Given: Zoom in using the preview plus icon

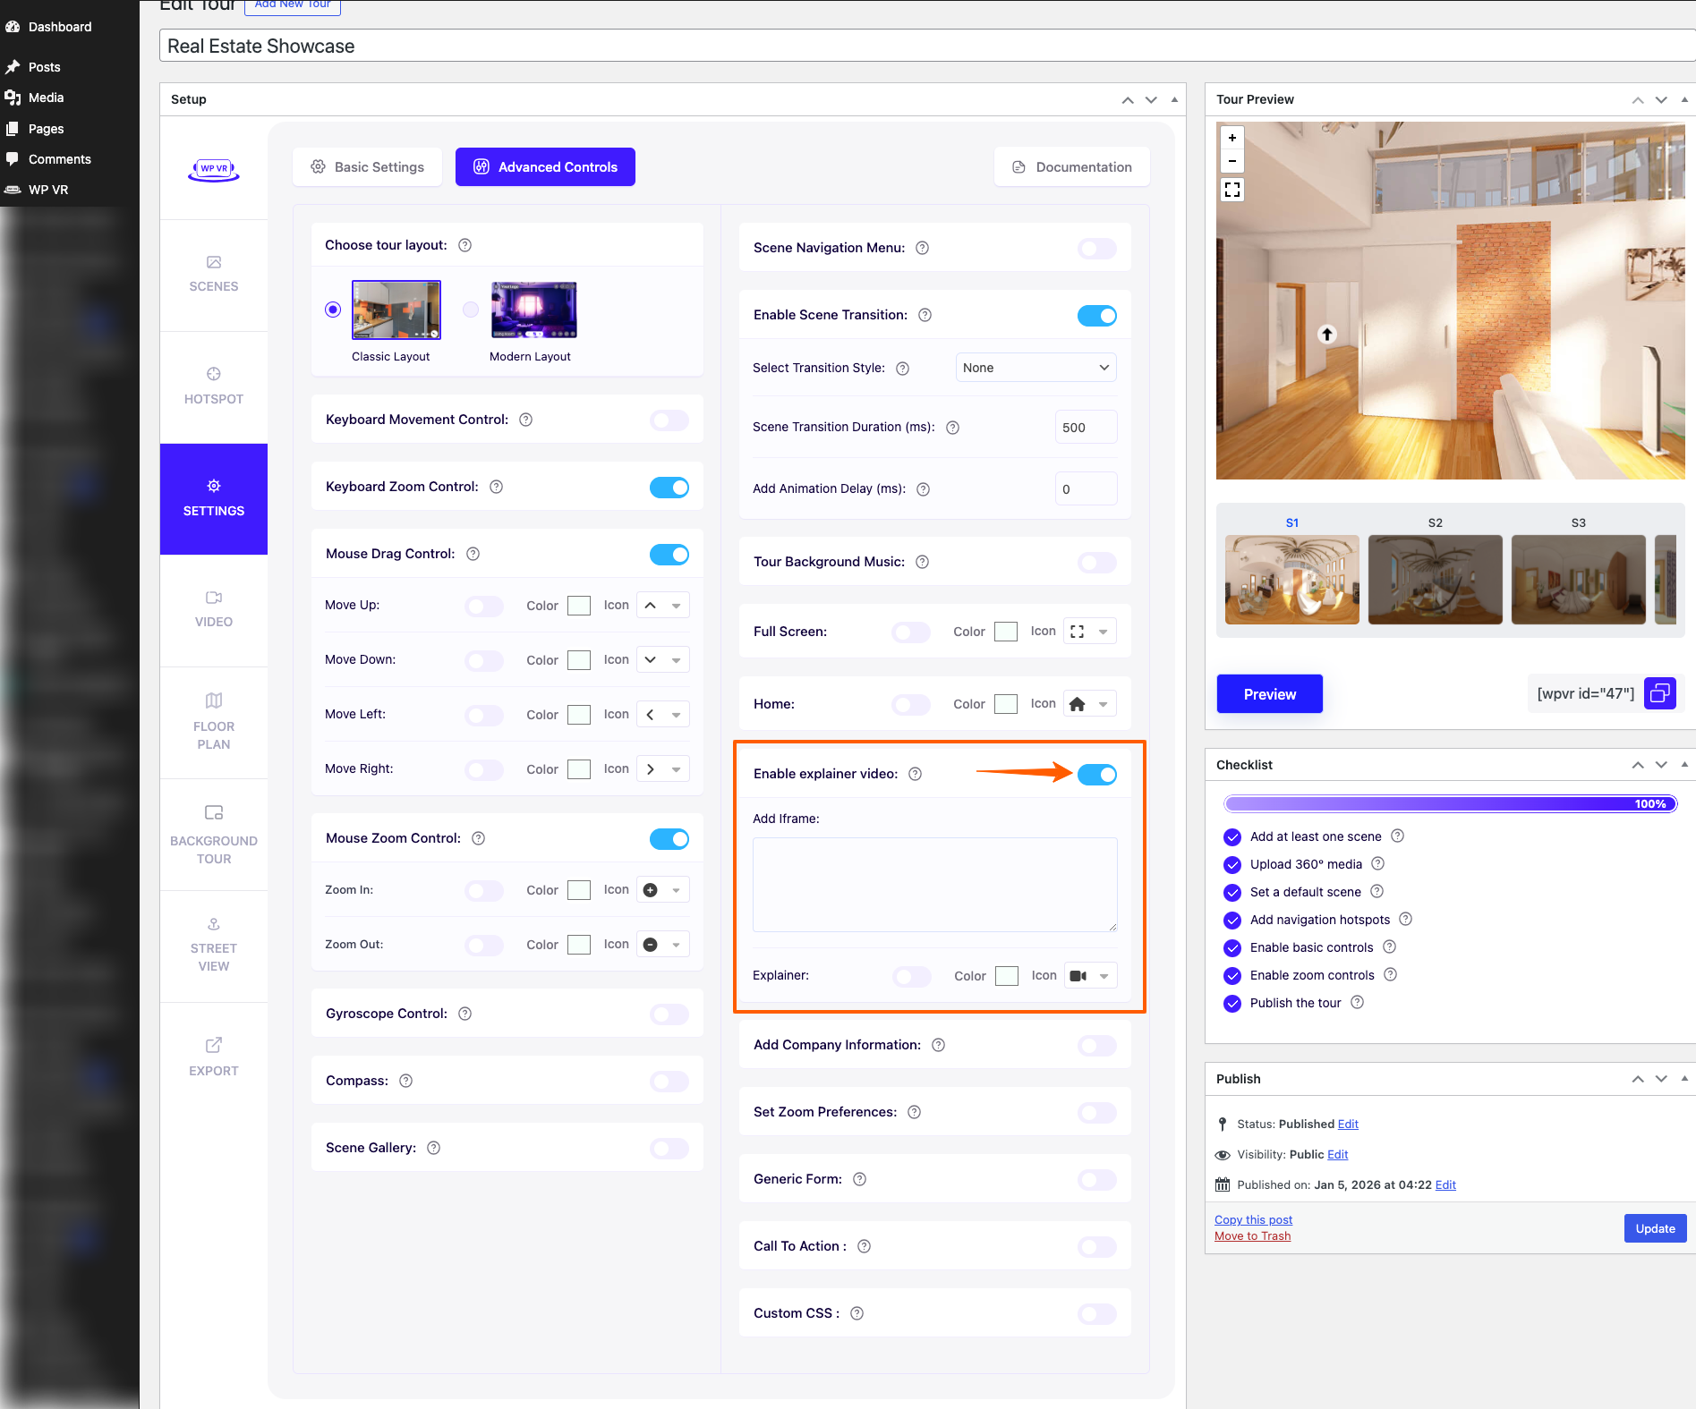Looking at the screenshot, I should point(1232,138).
